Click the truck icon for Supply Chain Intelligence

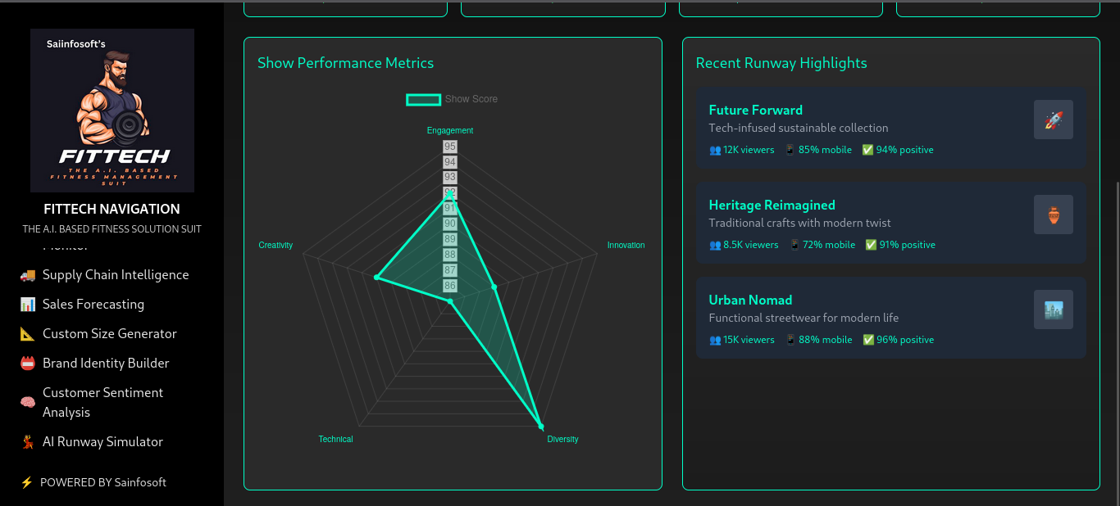(x=28, y=275)
